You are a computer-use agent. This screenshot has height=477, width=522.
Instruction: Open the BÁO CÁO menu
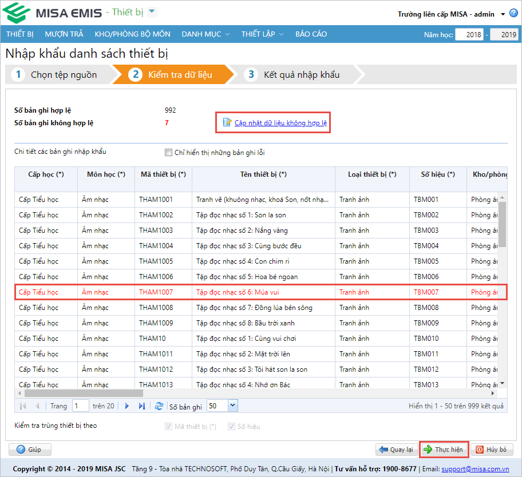pos(311,34)
